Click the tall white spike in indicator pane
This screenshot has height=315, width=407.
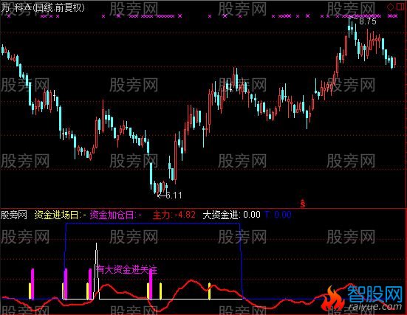(97, 271)
